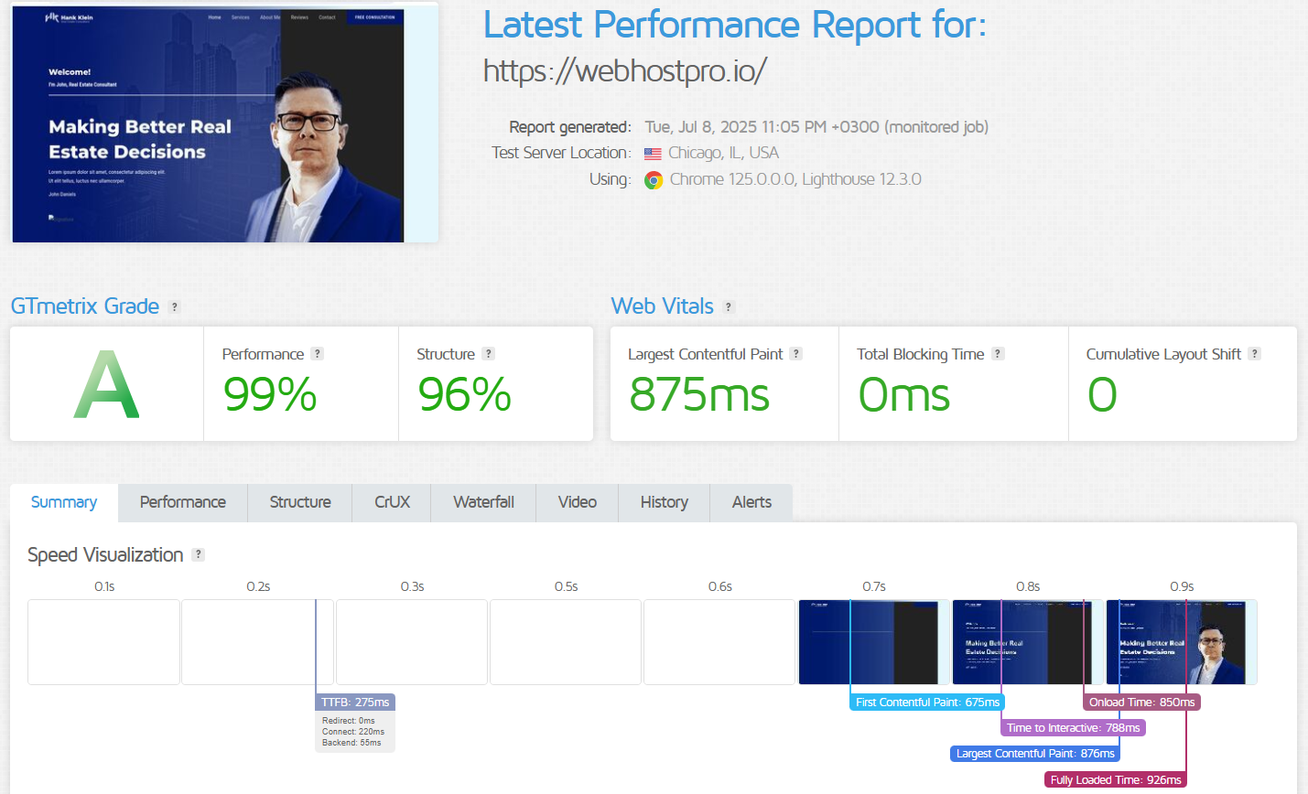1308x794 pixels.
Task: Click the 875ms LCP value
Action: click(x=699, y=395)
